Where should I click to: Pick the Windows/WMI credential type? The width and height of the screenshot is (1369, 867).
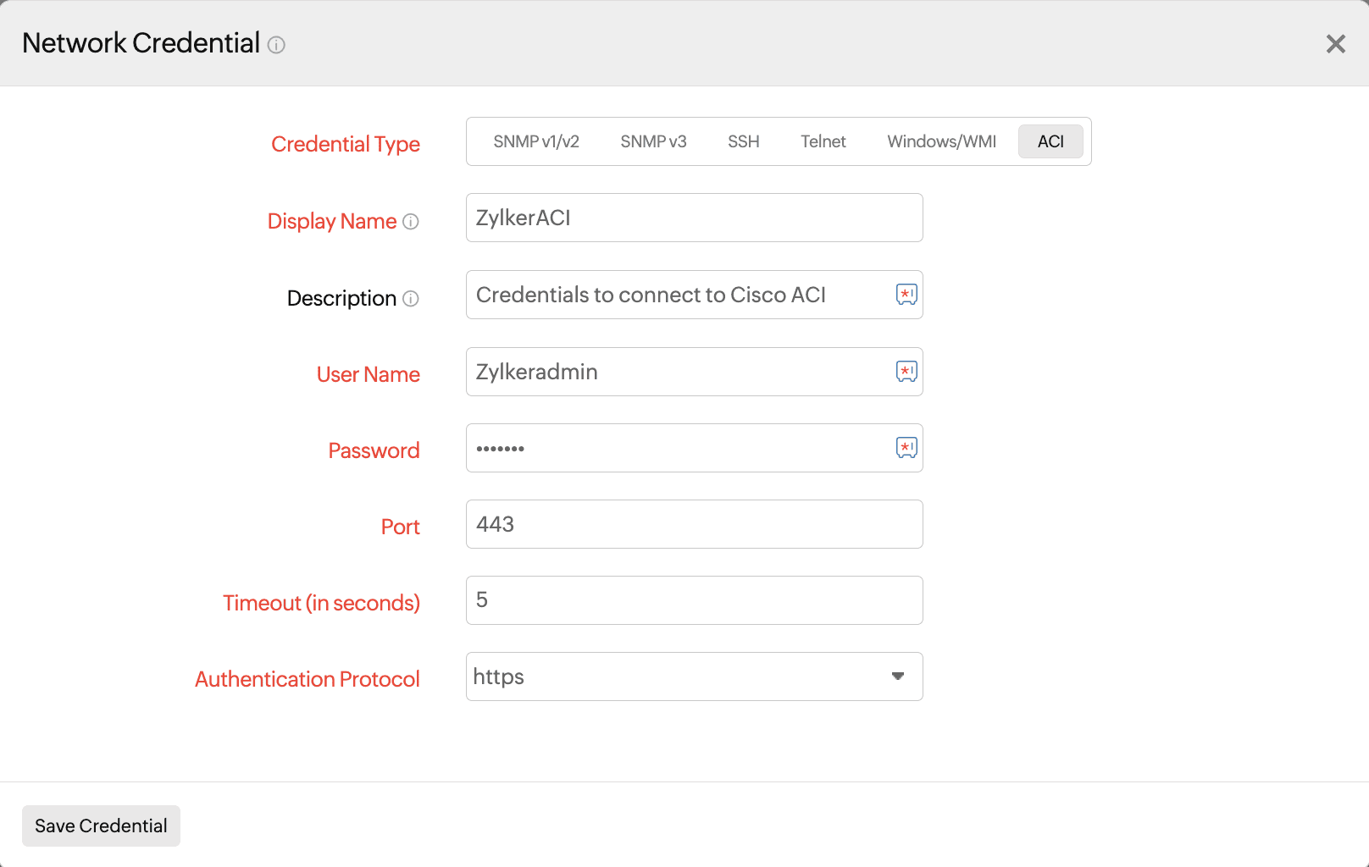pos(941,141)
